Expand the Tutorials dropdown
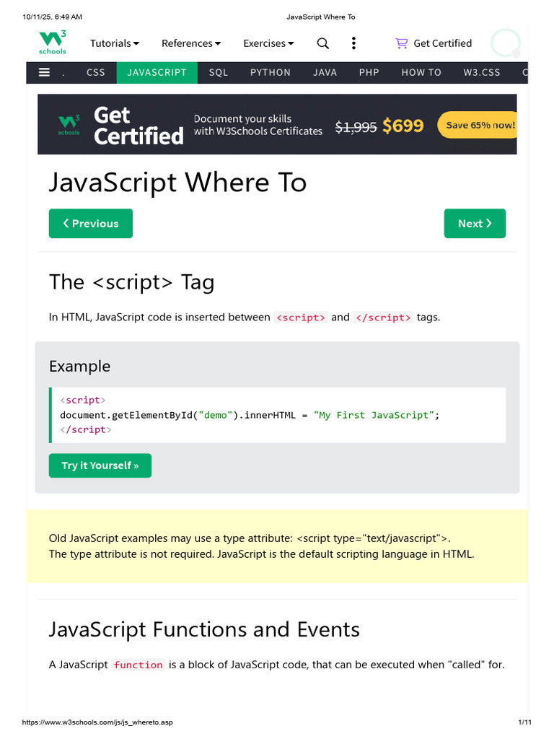Image resolution: width=554 pixels, height=739 pixels. click(115, 43)
